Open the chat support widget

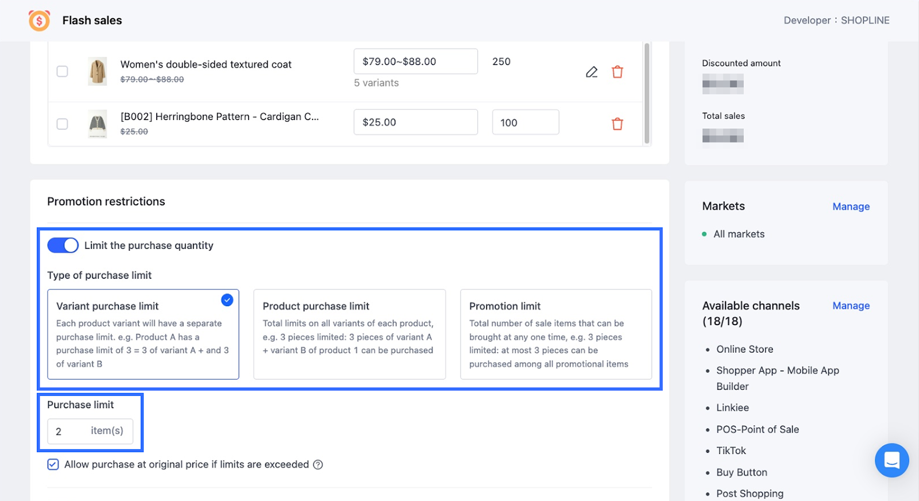[x=891, y=460]
